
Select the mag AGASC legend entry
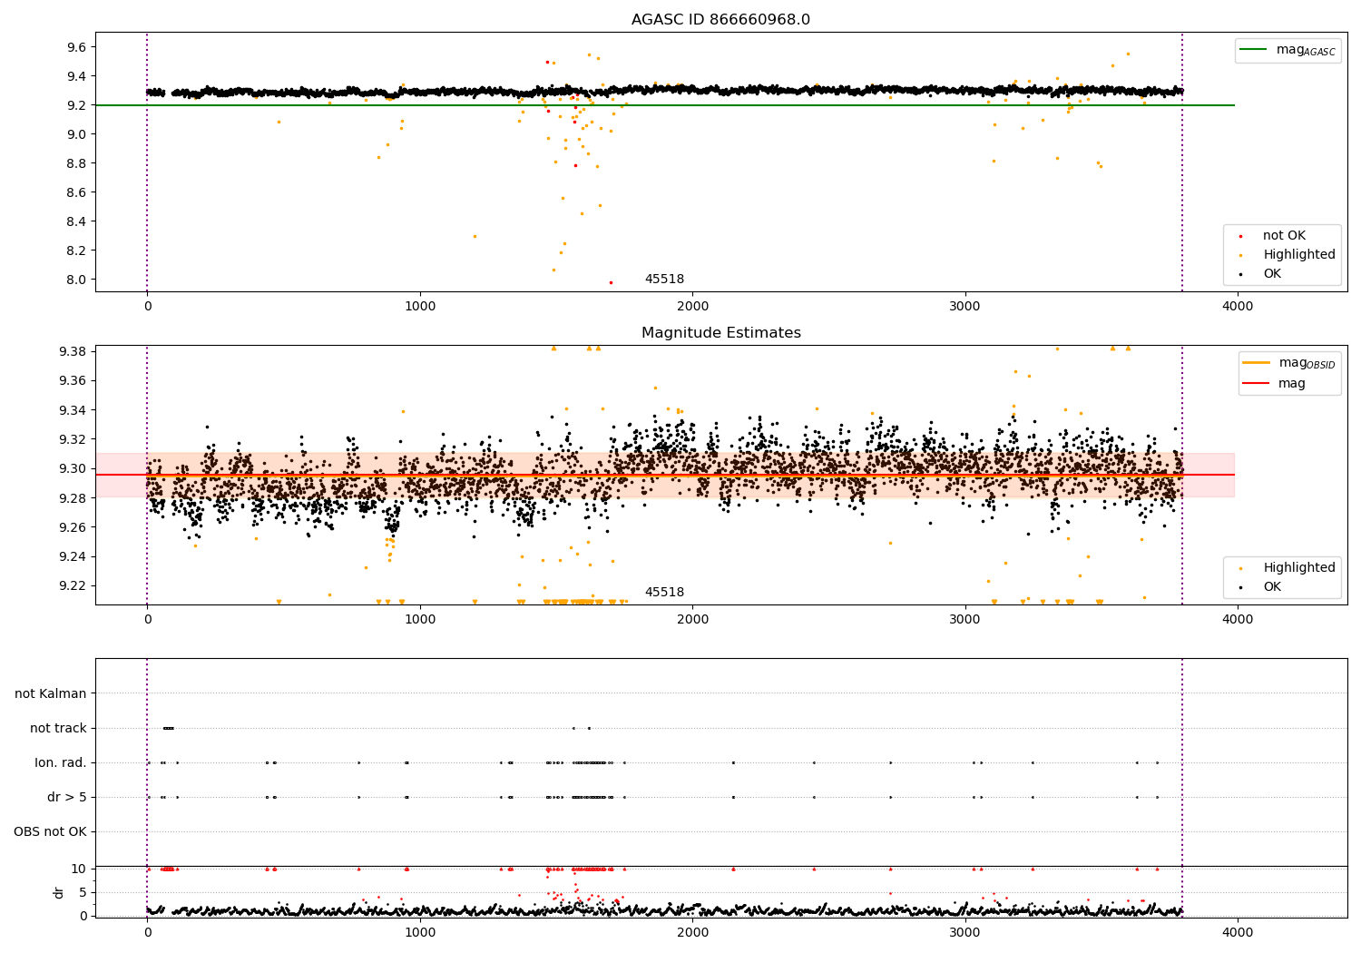coord(1288,50)
